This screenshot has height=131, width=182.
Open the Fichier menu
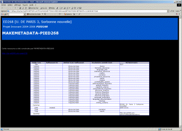pos(4,5)
